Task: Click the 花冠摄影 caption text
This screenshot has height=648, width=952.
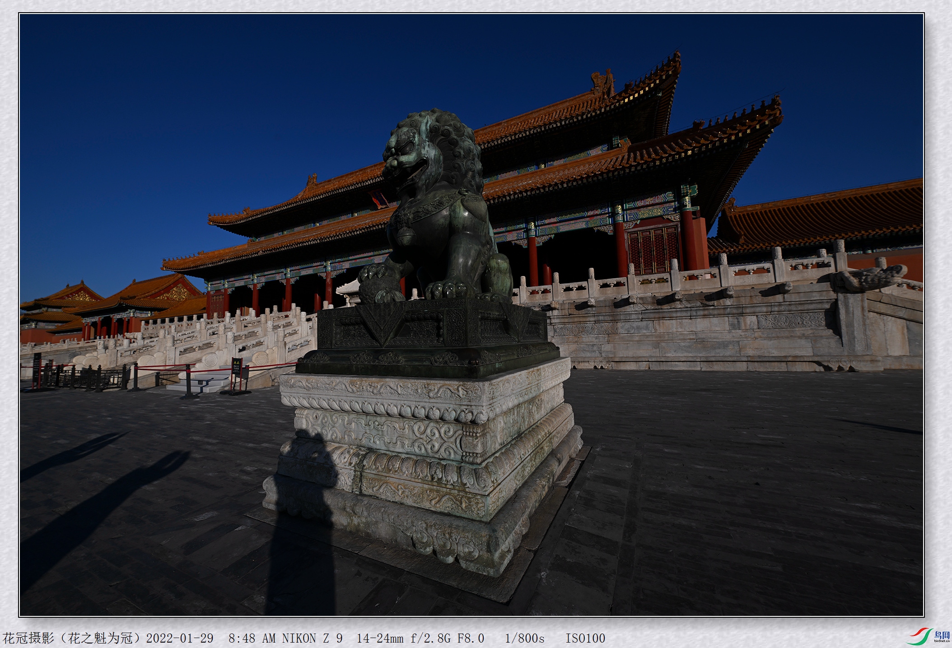Action: pos(28,638)
